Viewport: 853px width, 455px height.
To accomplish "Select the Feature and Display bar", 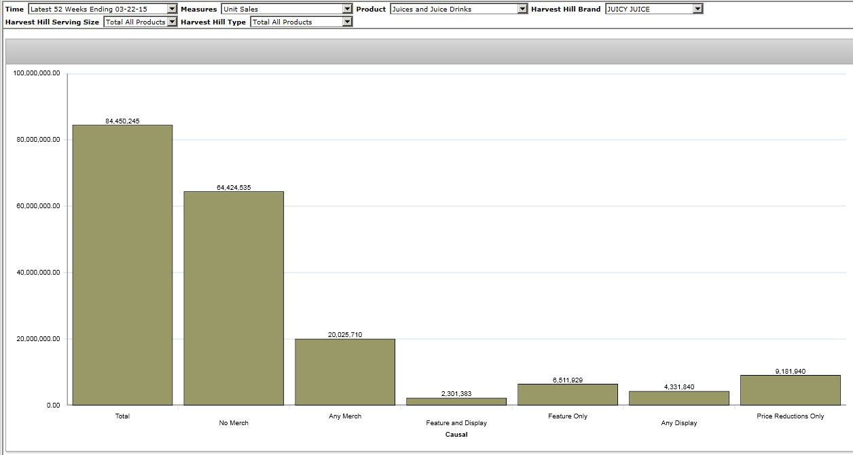I will [456, 401].
